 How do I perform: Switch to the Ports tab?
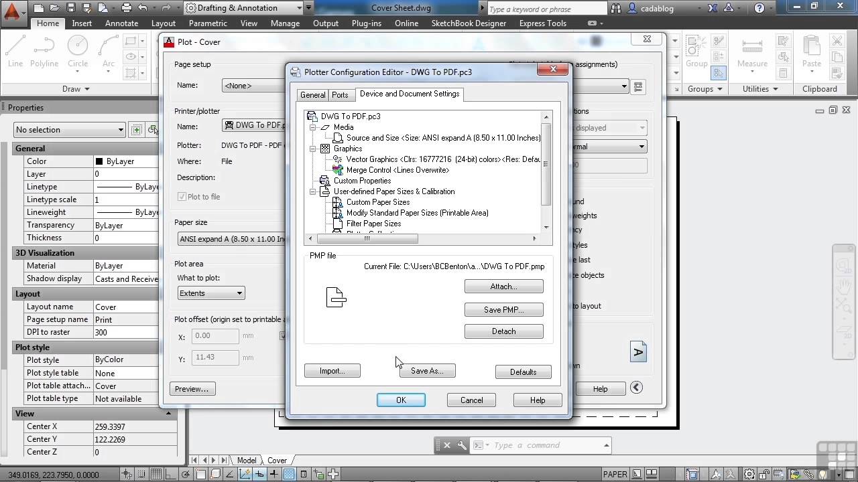[x=340, y=94]
